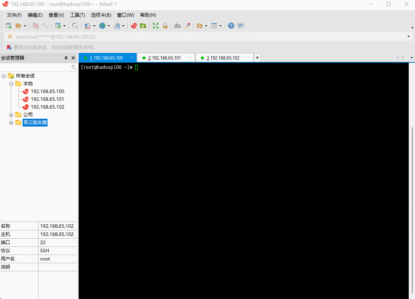Viewport: 415px width, 299px height.
Task: Click the keyboard key-mapping icon
Action: coord(178,26)
